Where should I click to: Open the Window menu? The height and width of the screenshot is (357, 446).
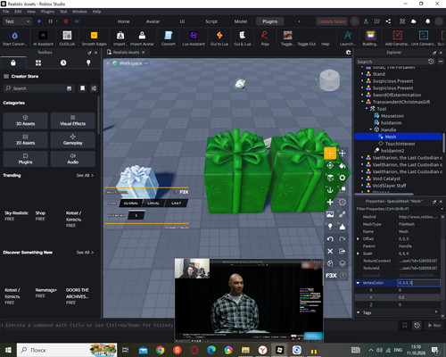[x=79, y=12]
